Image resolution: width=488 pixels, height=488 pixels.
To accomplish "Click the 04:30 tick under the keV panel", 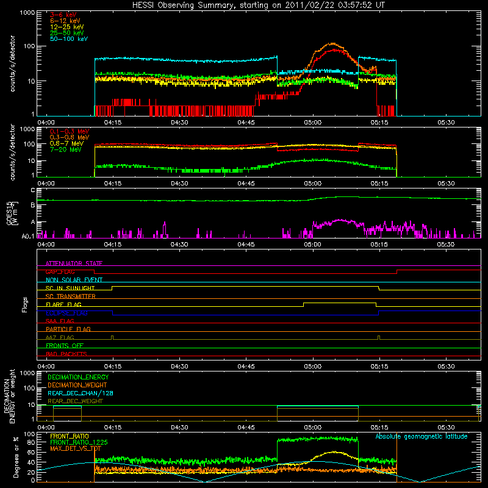I will (x=179, y=123).
